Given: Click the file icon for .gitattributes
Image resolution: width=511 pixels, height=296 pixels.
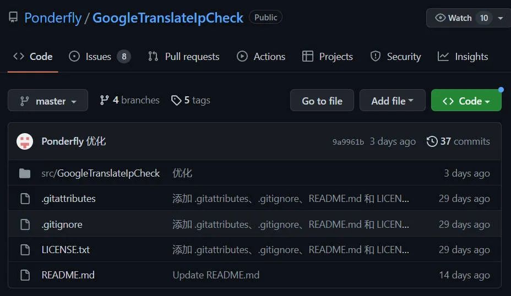Looking at the screenshot, I should point(25,199).
